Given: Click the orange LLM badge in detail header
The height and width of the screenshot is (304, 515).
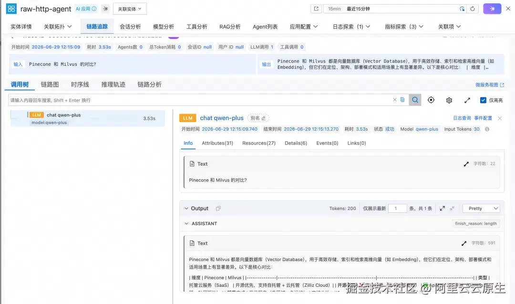Looking at the screenshot, I should 187,118.
